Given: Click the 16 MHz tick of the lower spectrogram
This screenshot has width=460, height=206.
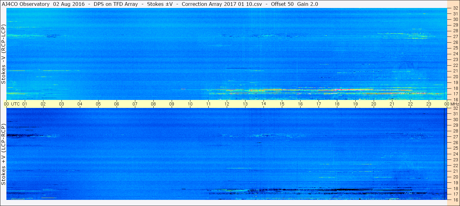Looking at the screenshot, I should [455, 200].
